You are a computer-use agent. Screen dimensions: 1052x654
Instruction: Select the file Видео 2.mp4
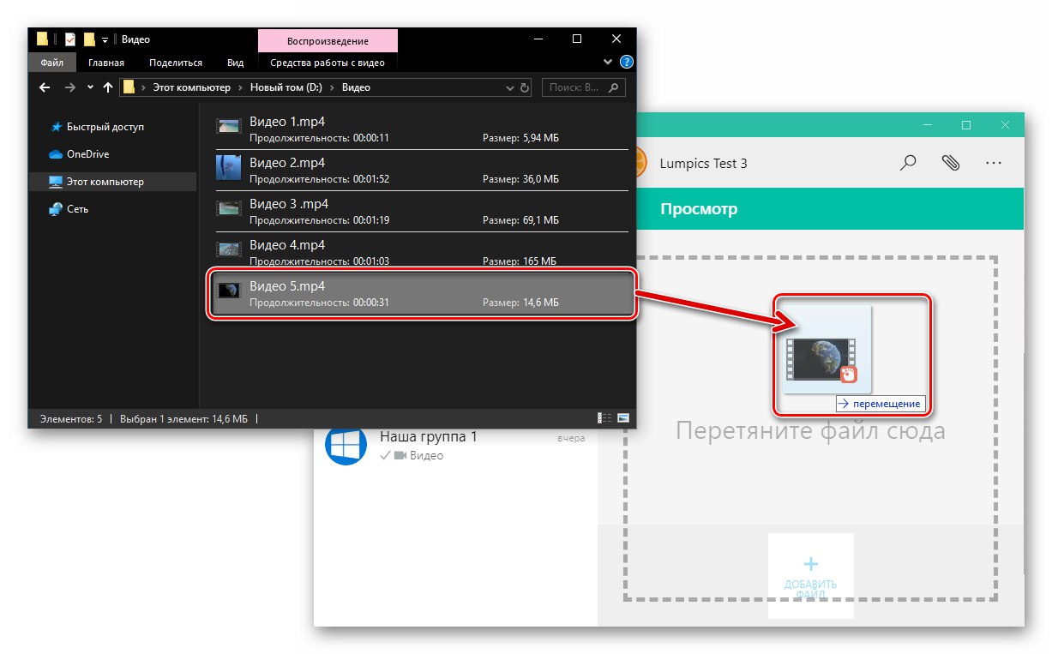[421, 171]
